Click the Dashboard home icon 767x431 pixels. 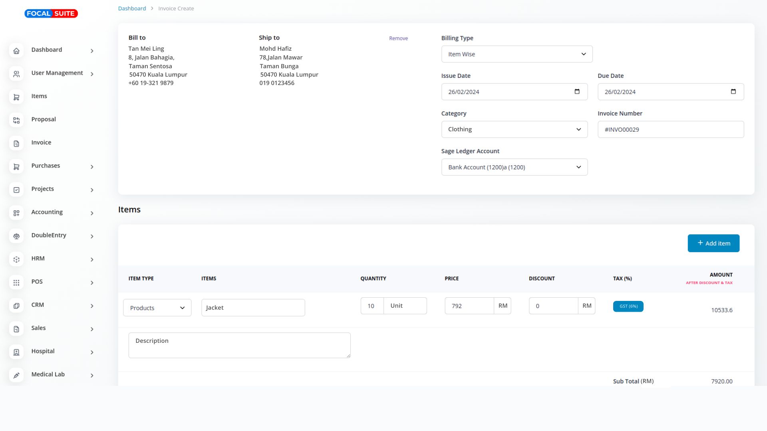tap(16, 51)
